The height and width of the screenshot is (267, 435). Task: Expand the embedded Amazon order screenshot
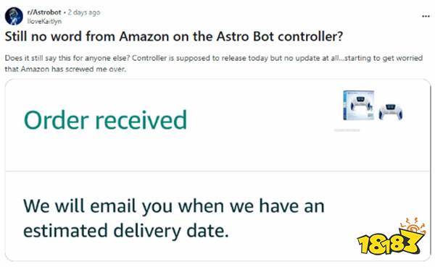click(217, 170)
